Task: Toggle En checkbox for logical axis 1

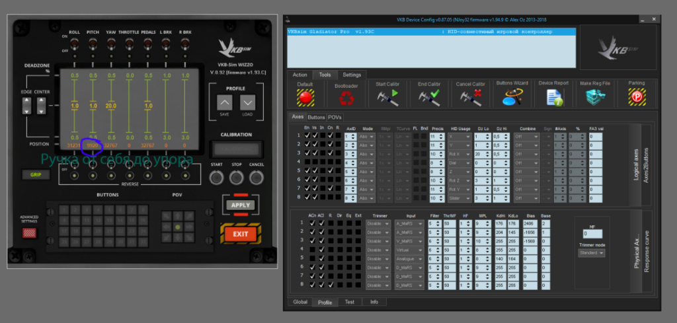Action: pyautogui.click(x=307, y=135)
